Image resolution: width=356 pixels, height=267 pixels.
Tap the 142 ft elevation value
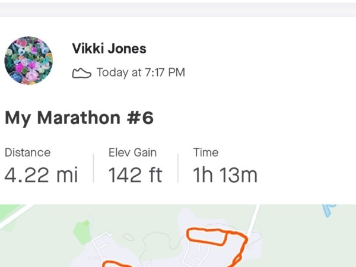point(135,174)
